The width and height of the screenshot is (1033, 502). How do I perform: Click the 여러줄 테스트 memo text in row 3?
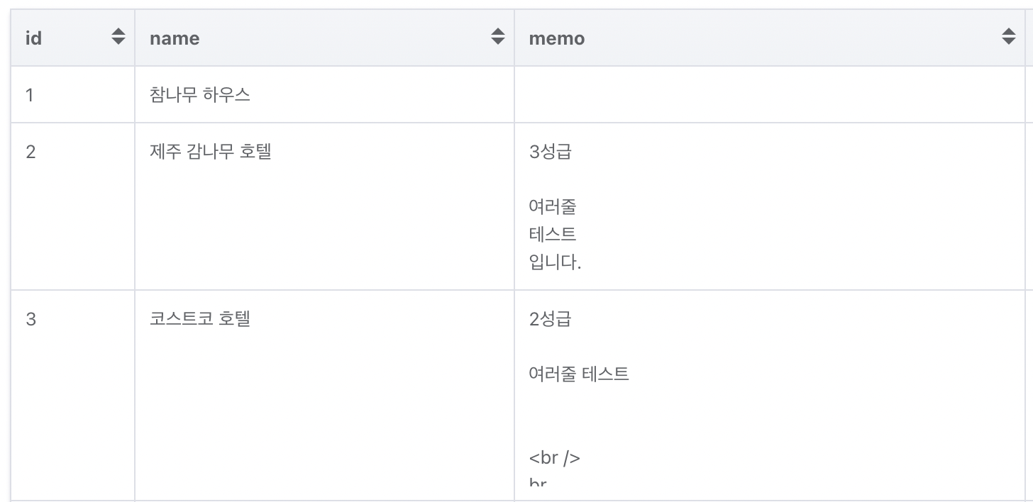click(579, 374)
